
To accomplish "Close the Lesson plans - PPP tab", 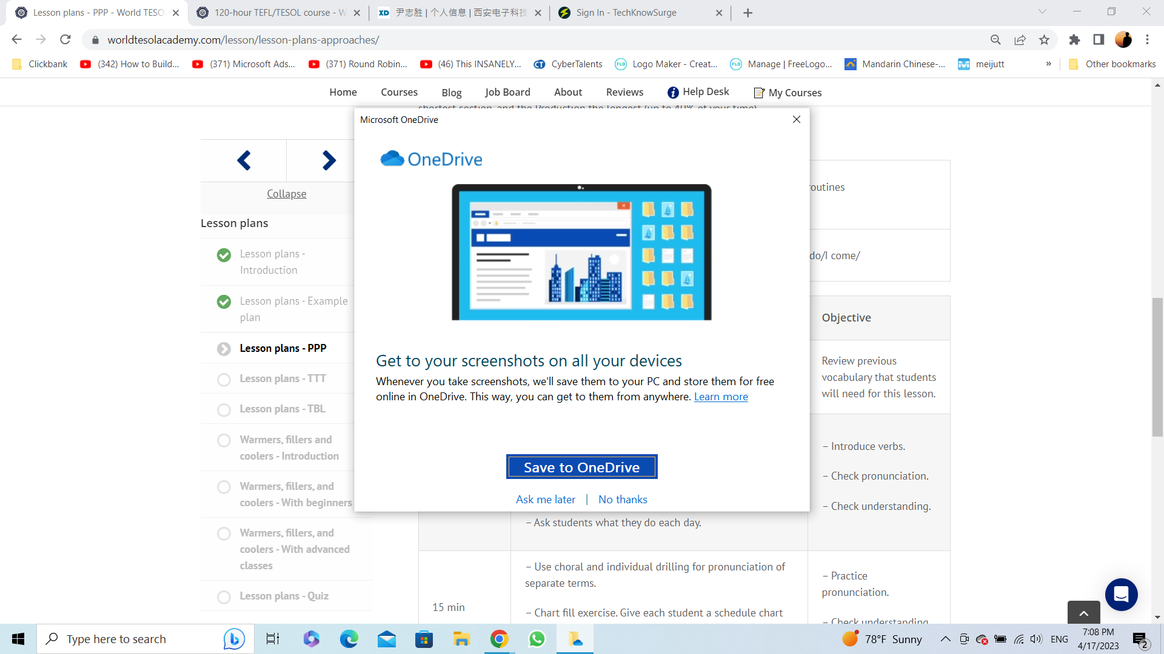I will pyautogui.click(x=176, y=13).
